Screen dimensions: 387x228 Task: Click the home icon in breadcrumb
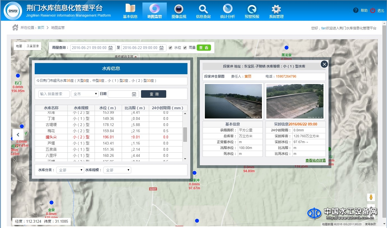point(15,27)
